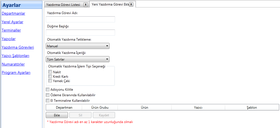The width and height of the screenshot is (280, 128).
Task: Close the Yazdırma Görevi Listesi tab
Action: 86,4
